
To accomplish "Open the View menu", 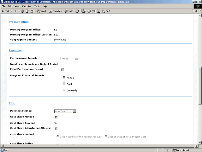I will point(17,6).
